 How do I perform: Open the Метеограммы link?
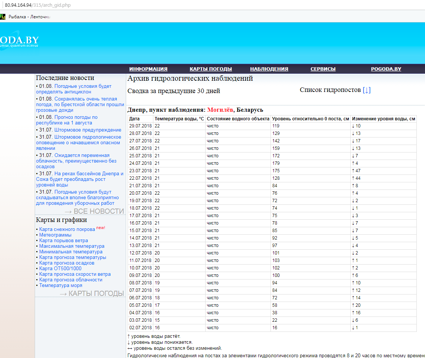click(x=55, y=235)
